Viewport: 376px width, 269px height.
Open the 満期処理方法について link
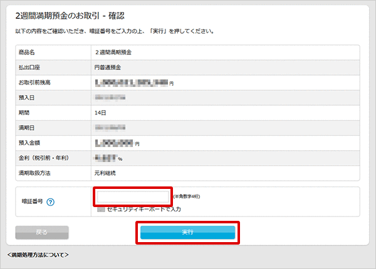tap(38, 255)
